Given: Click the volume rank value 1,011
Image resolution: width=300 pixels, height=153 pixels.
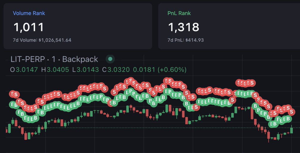Looking at the screenshot, I should [x=28, y=27].
